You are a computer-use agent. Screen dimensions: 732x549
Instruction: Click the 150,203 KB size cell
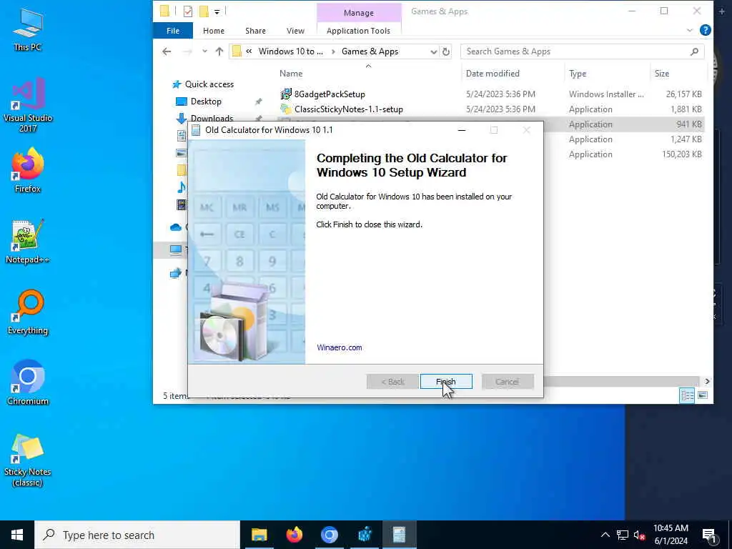pos(681,154)
